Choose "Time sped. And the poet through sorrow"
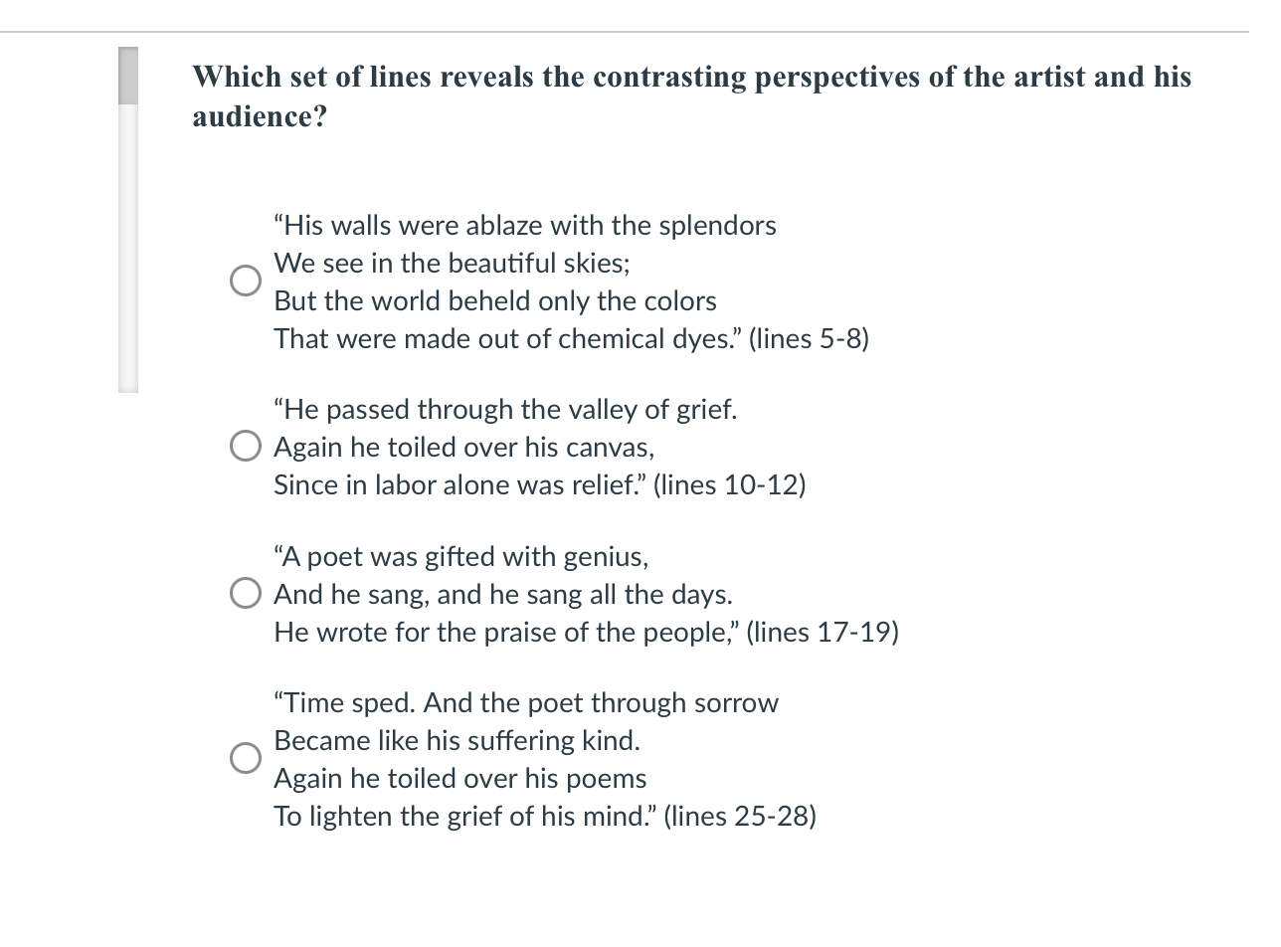 pos(526,703)
